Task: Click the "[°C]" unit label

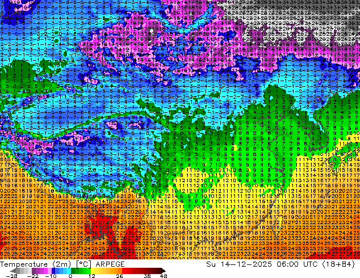Action: (x=84, y=264)
